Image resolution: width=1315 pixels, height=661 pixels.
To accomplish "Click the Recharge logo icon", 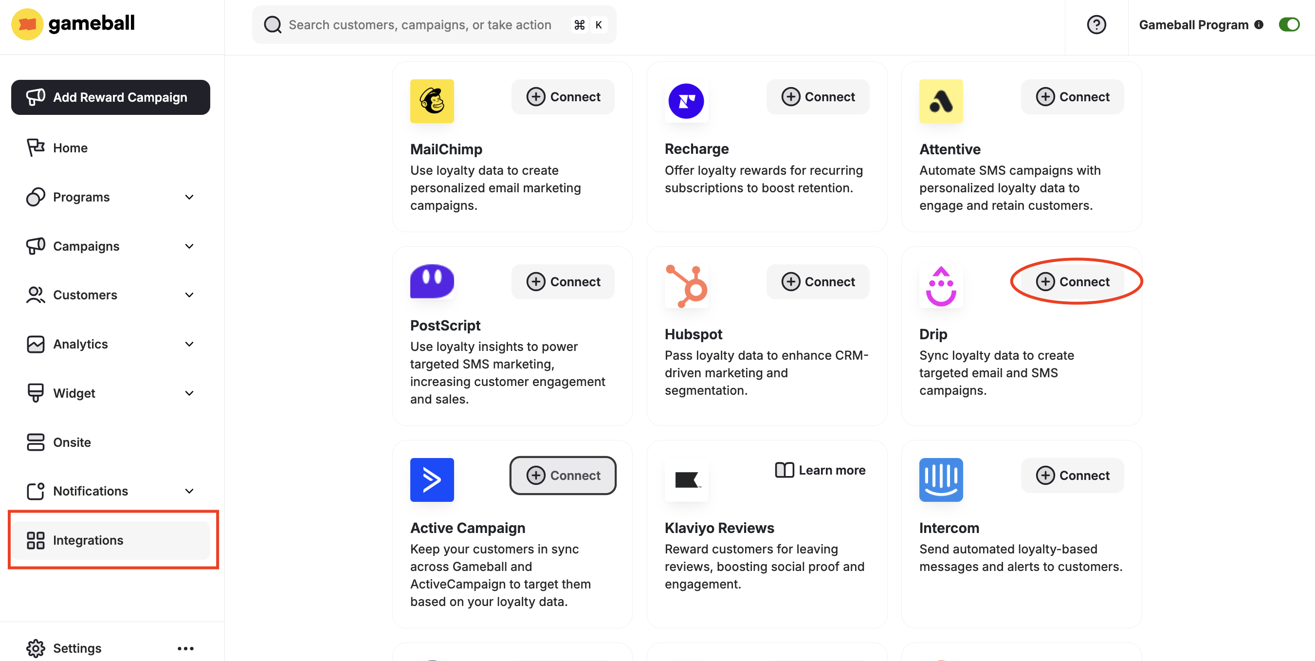I will [686, 101].
